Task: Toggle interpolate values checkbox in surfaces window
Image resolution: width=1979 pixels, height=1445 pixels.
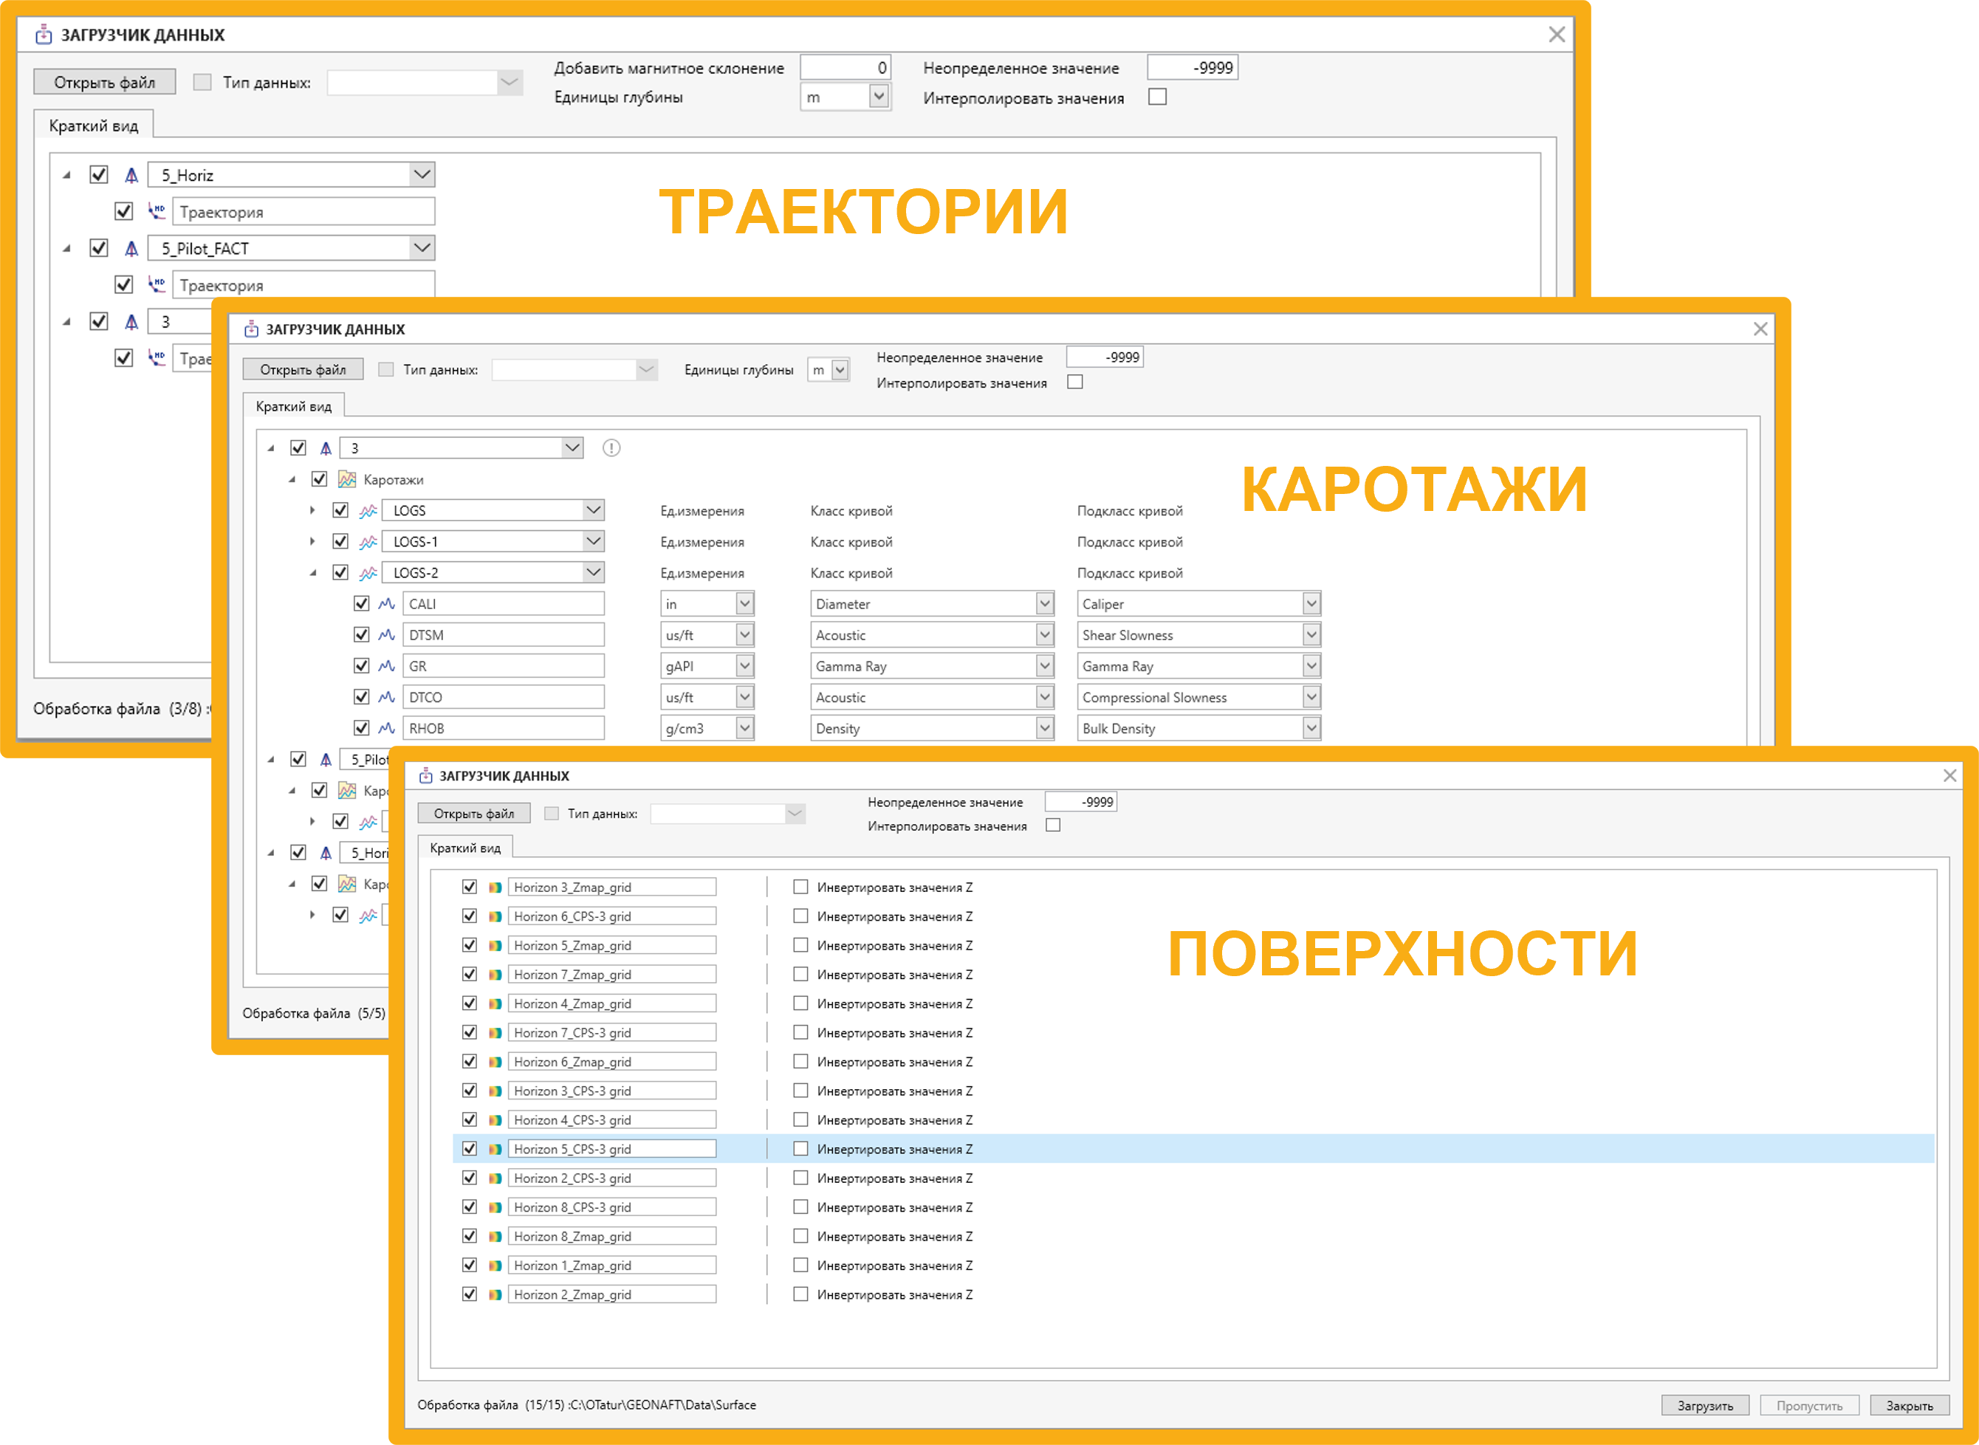Action: [1053, 825]
